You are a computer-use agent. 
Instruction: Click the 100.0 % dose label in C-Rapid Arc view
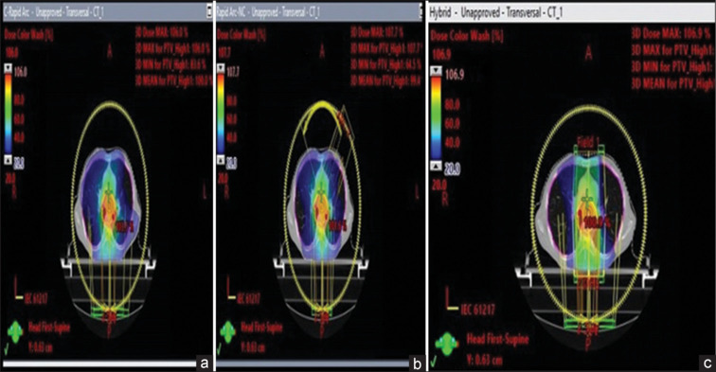click(x=125, y=225)
